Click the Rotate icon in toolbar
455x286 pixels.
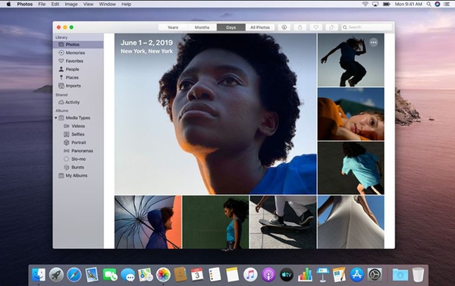tap(331, 27)
